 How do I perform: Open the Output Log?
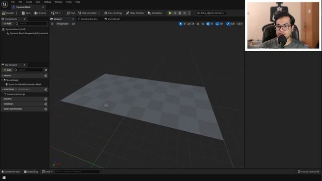(31, 171)
